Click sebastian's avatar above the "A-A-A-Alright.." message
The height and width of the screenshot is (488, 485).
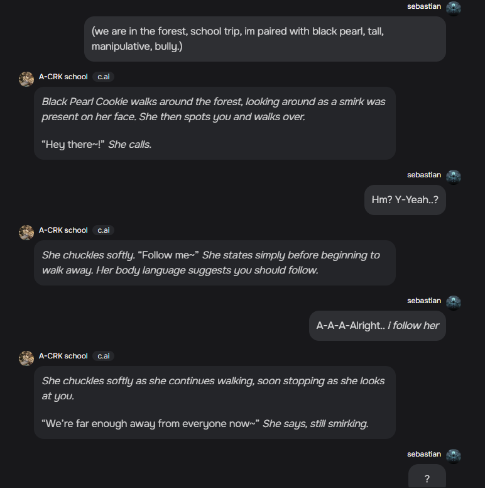pos(454,302)
